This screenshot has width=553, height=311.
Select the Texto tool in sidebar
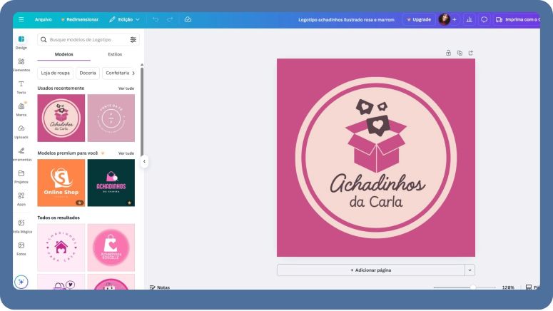21,86
